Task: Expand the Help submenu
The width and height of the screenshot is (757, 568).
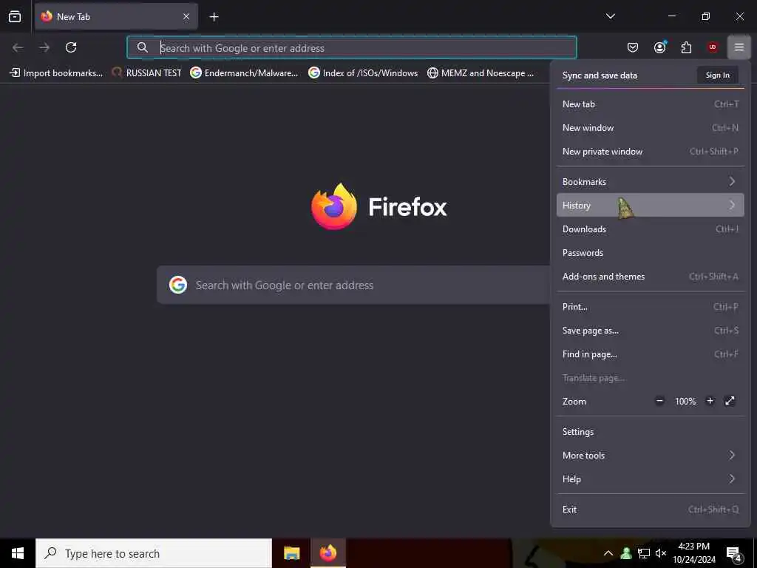Action: 651,479
